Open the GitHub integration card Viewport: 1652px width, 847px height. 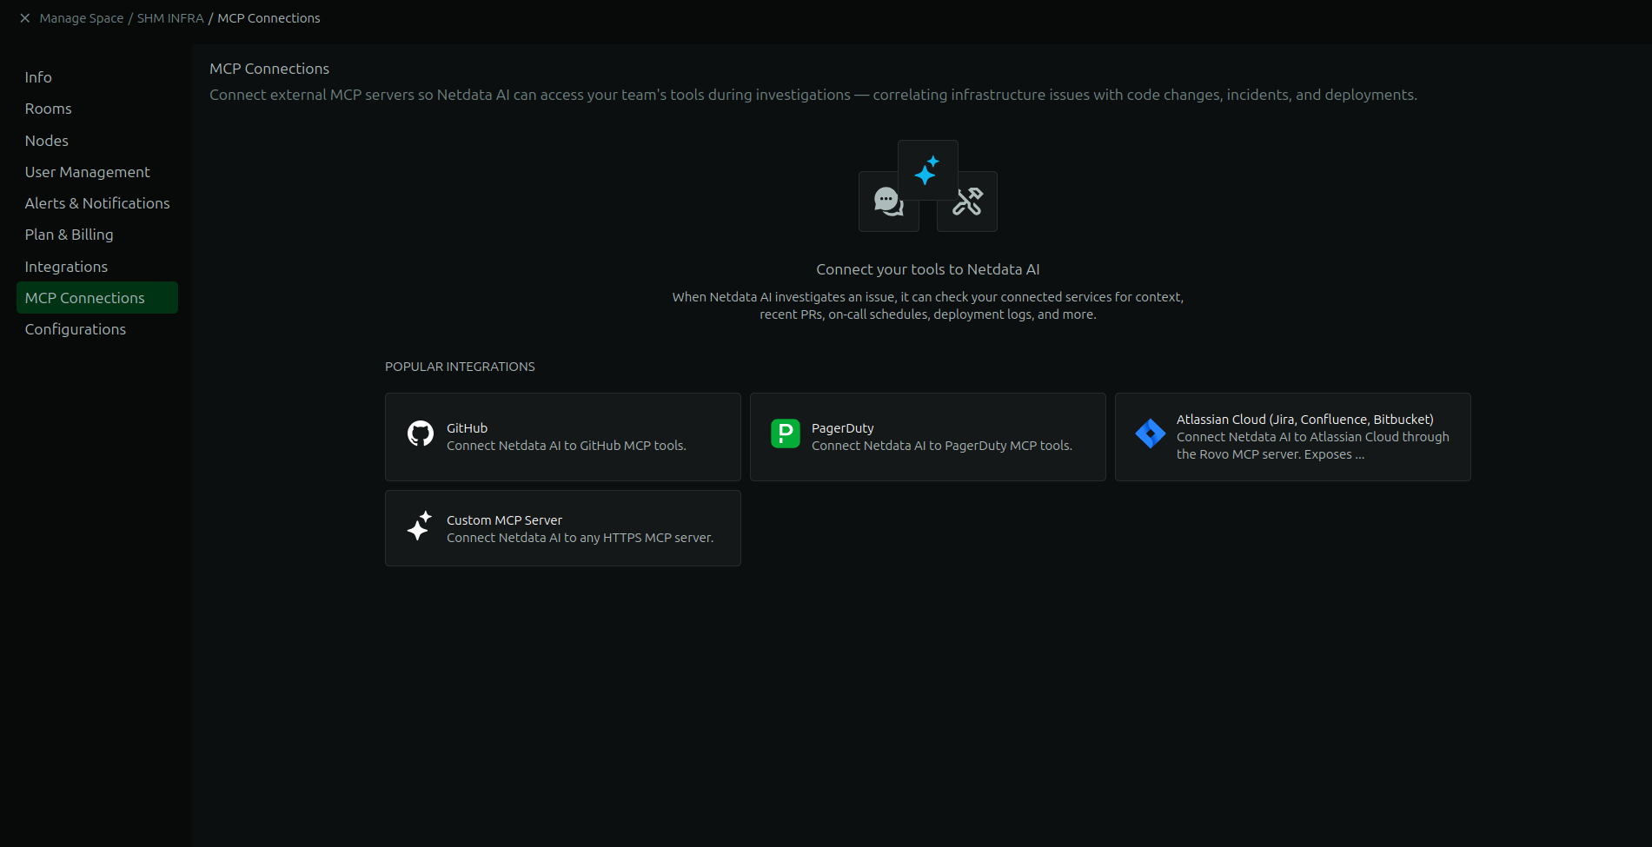(x=563, y=437)
